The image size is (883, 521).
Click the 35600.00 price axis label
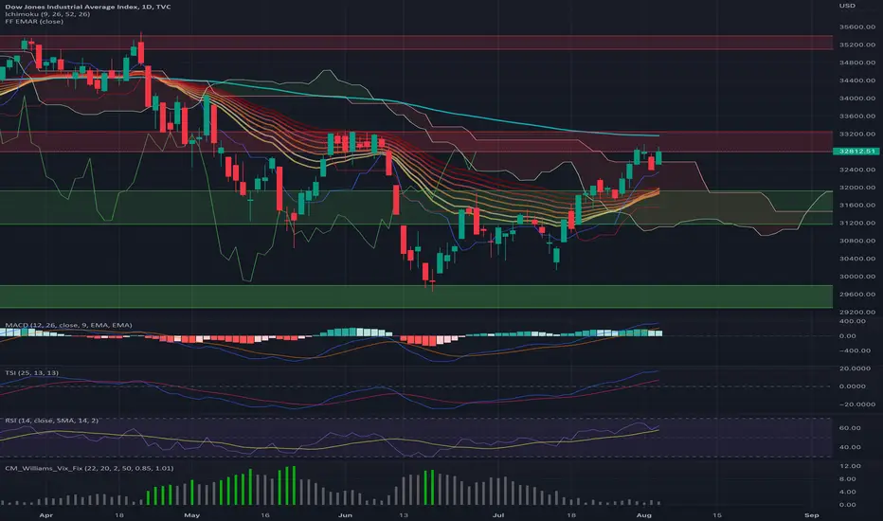pos(857,27)
